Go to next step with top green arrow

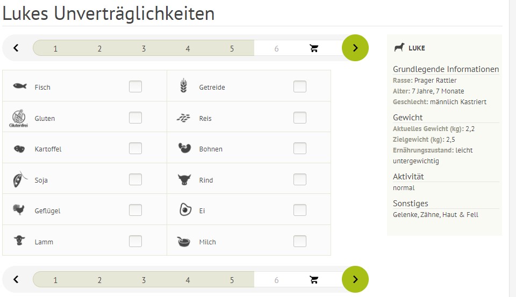355,48
